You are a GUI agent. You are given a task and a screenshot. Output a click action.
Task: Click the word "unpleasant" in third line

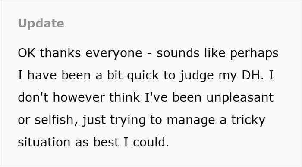click(240, 98)
